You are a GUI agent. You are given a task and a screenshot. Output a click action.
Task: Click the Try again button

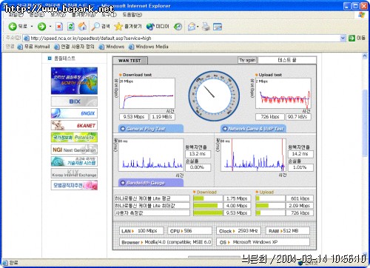247,60
